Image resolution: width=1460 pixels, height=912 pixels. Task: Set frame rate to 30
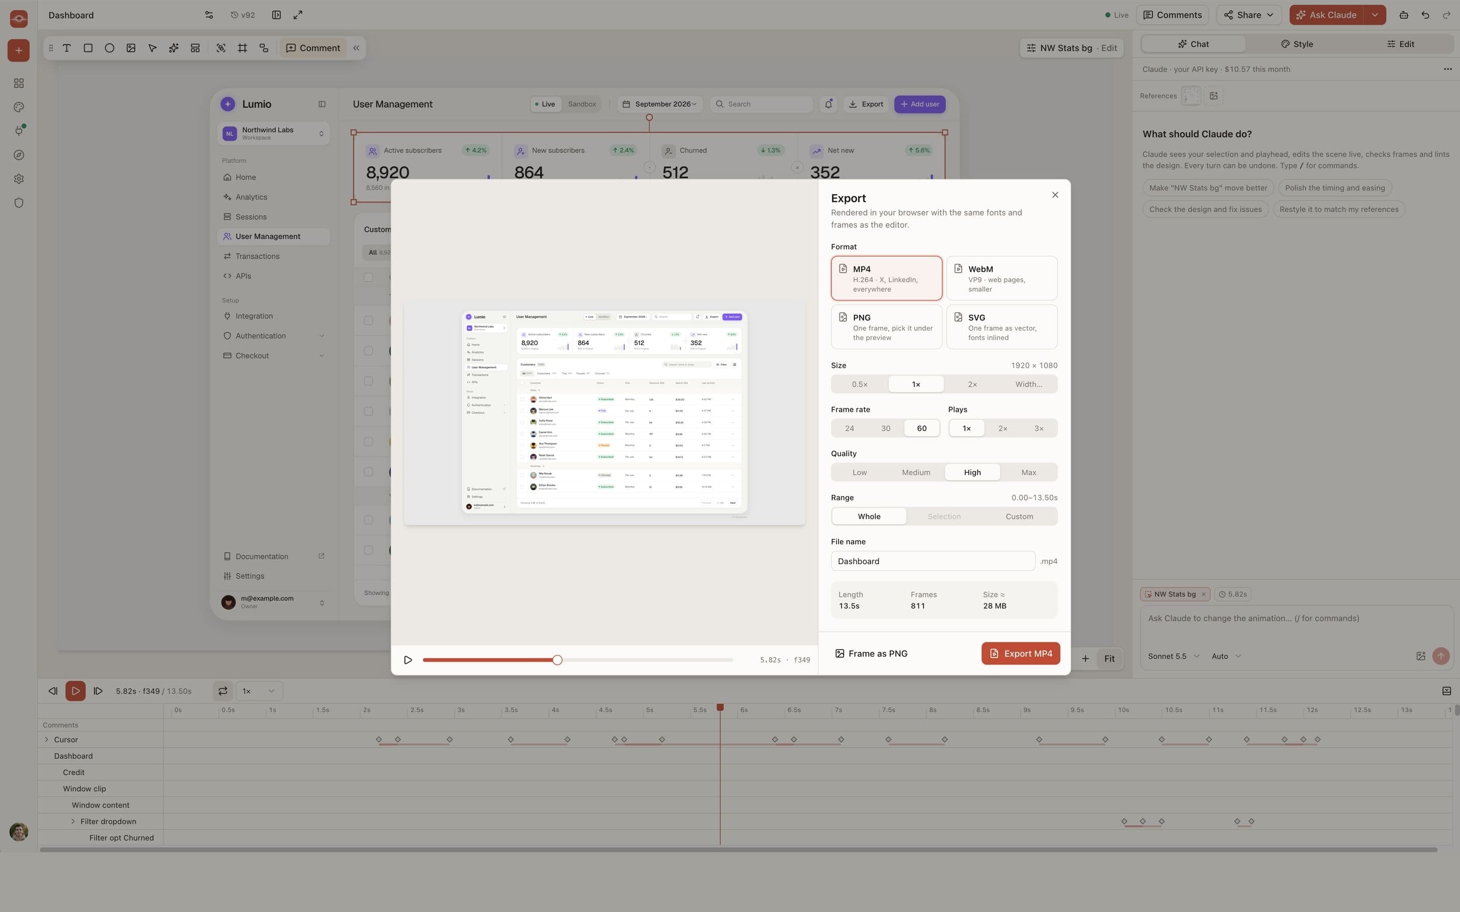(886, 428)
